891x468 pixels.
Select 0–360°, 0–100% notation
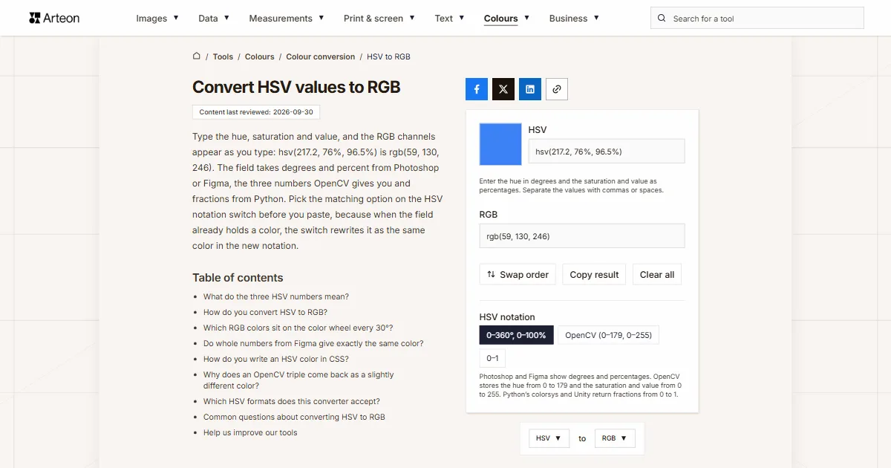point(517,335)
